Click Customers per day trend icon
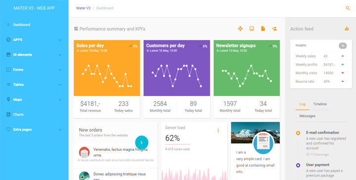The width and height of the screenshot is (356, 180). 200,46
